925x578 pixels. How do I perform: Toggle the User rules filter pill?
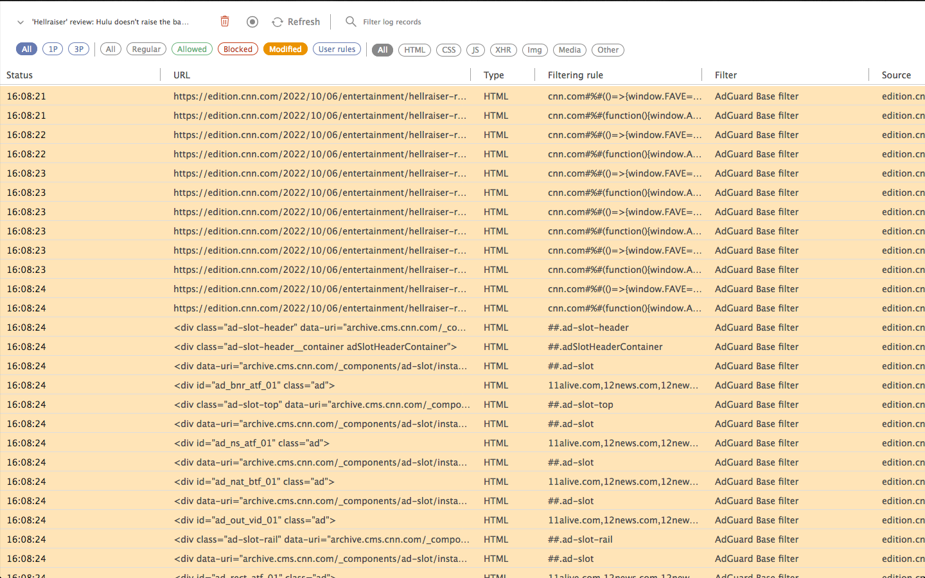[x=337, y=49]
